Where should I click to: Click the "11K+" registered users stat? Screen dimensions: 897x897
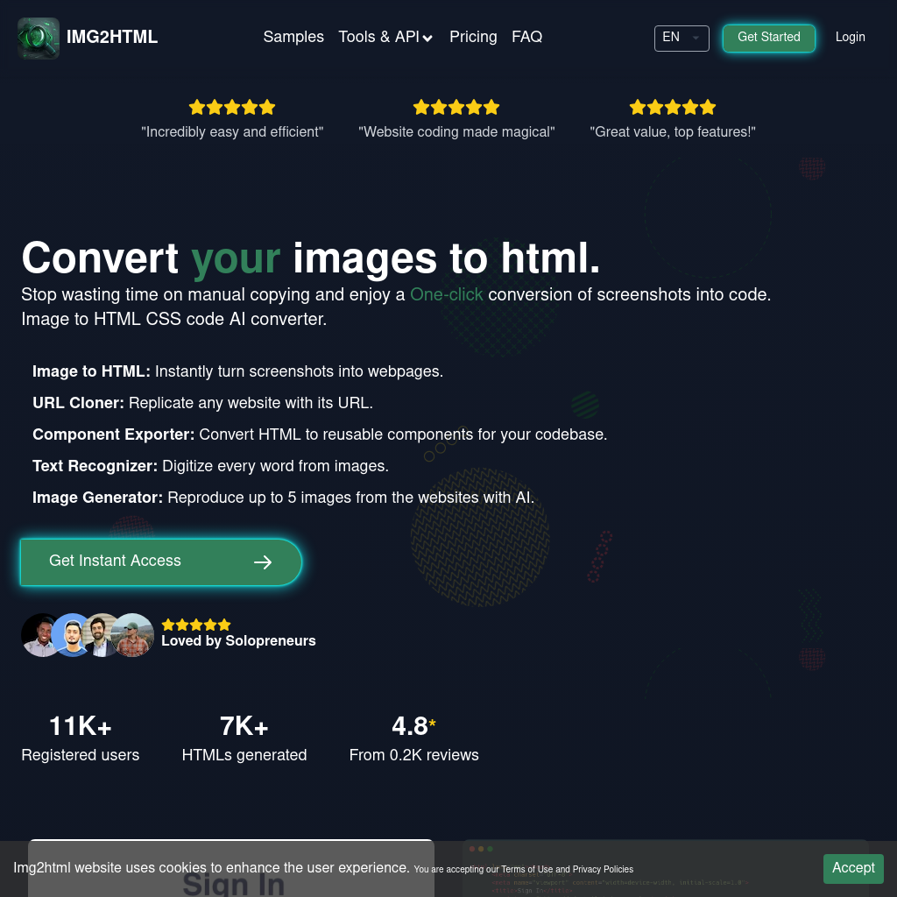[80, 726]
